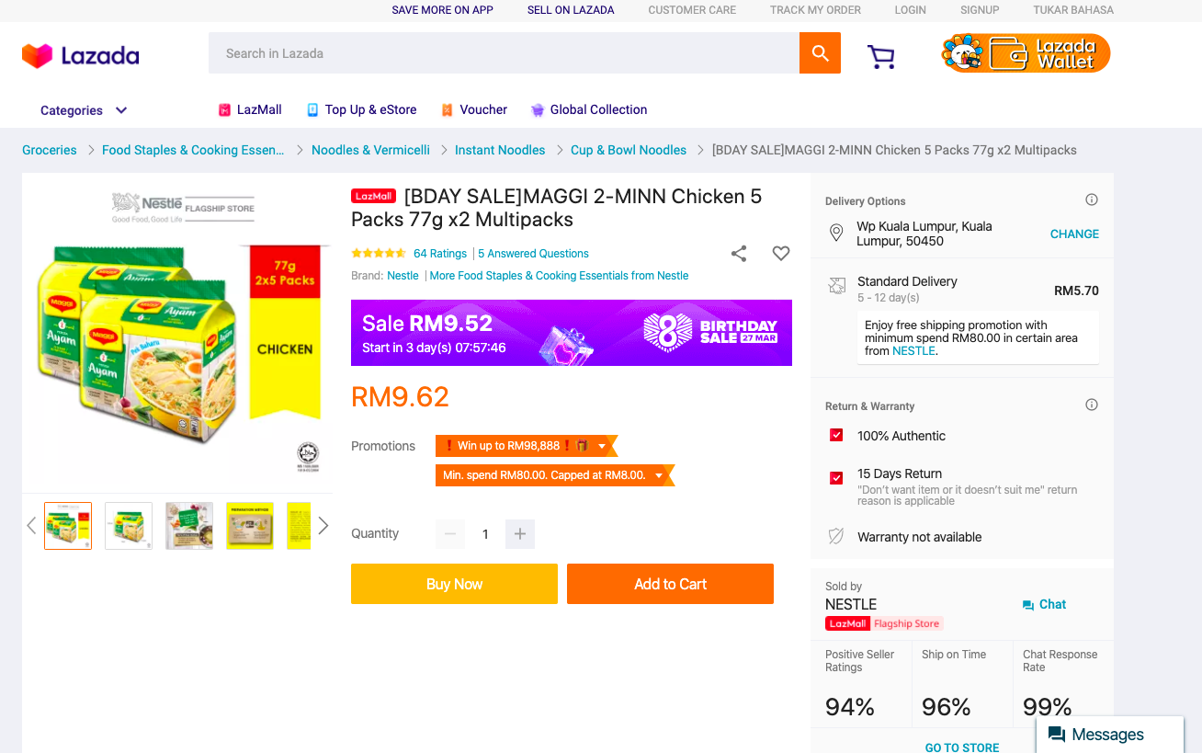The image size is (1202, 753).
Task: Click Return & Warranty info icon
Action: (x=1092, y=405)
